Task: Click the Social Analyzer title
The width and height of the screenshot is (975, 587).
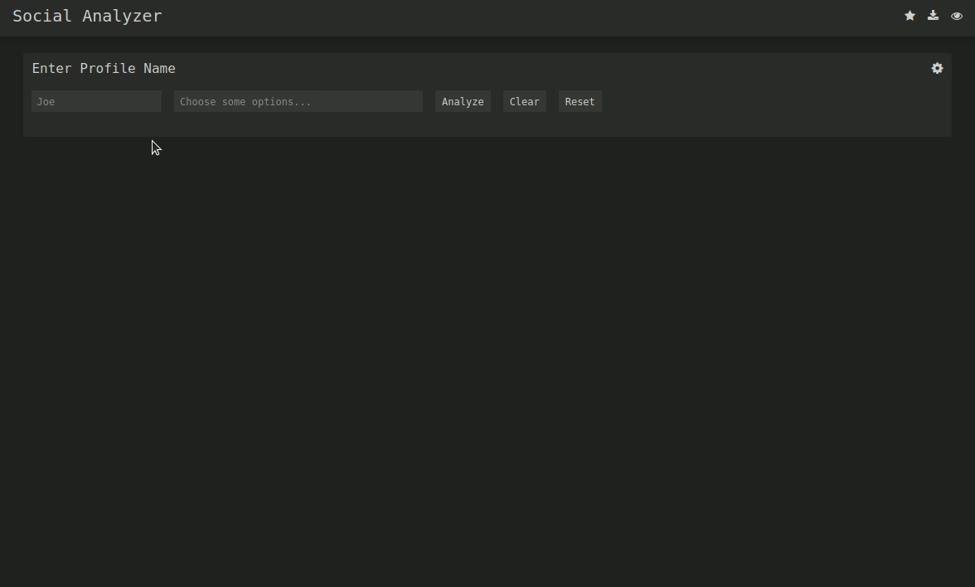Action: (x=87, y=17)
